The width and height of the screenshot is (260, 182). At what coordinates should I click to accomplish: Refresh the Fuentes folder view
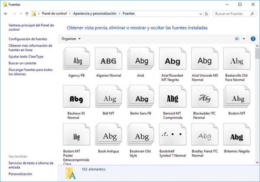click(x=206, y=14)
